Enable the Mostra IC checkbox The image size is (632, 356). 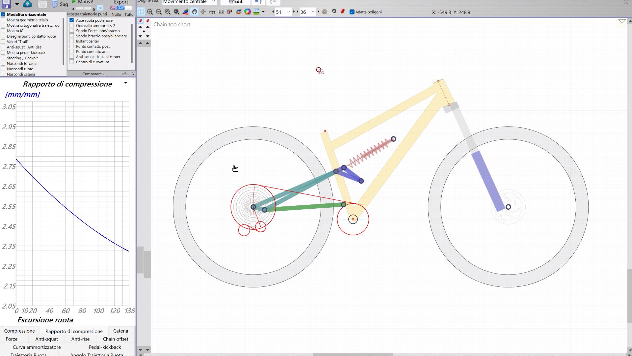tap(3, 31)
